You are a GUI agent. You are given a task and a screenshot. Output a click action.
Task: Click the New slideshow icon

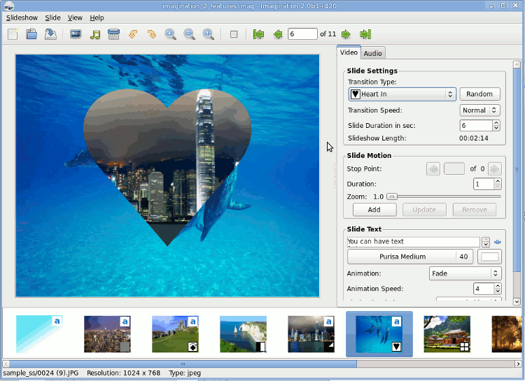point(13,34)
